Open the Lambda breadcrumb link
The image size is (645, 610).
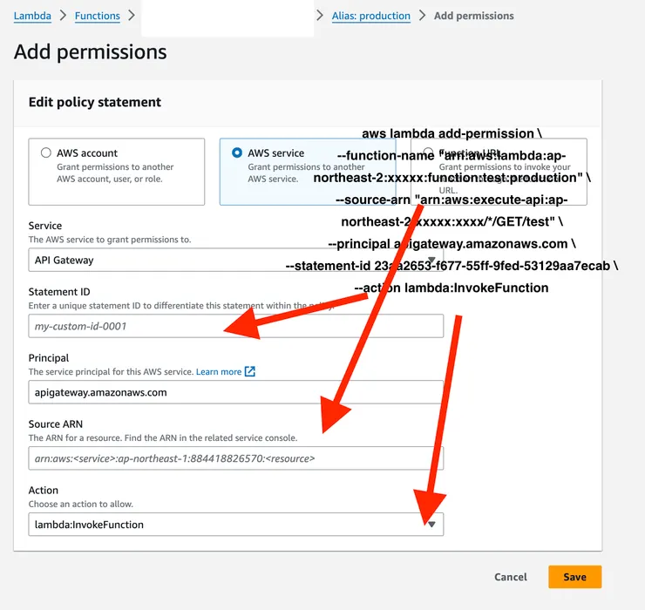click(32, 16)
